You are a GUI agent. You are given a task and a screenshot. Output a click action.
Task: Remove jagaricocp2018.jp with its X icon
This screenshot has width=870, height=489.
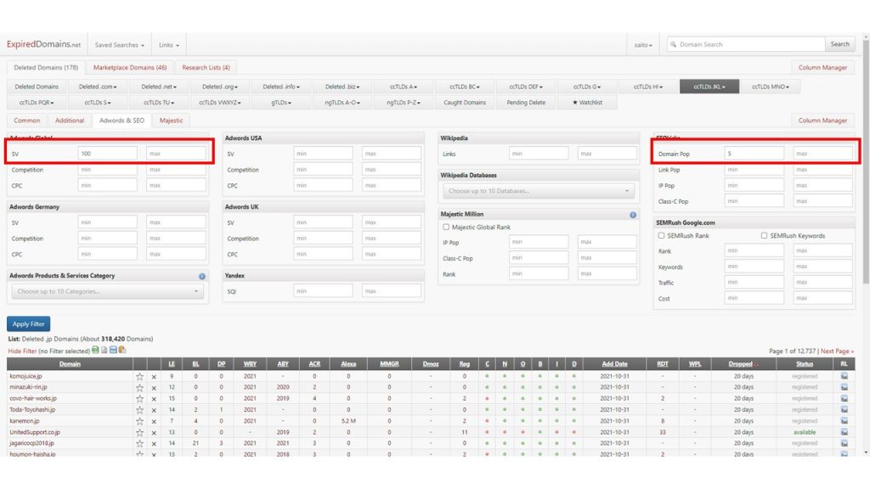coord(155,443)
